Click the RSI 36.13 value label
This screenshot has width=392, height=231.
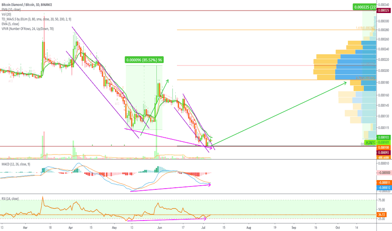tap(381, 215)
